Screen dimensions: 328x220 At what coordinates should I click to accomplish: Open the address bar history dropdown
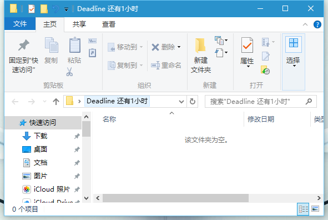pyautogui.click(x=181, y=102)
